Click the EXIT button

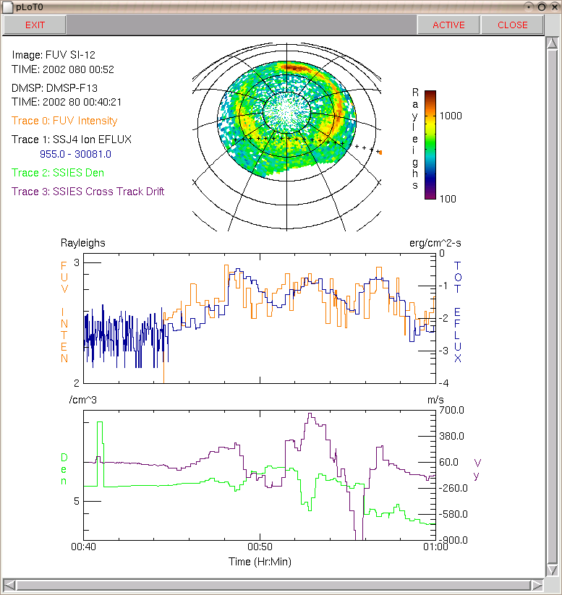click(35, 25)
